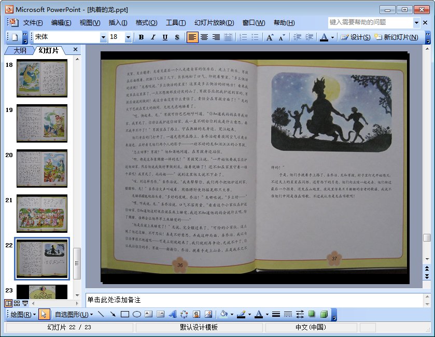Open the 设计(S) design pane
This screenshot has width=435, height=337.
click(356, 37)
